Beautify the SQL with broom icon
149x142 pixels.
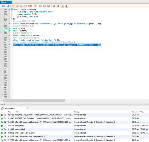54,6
